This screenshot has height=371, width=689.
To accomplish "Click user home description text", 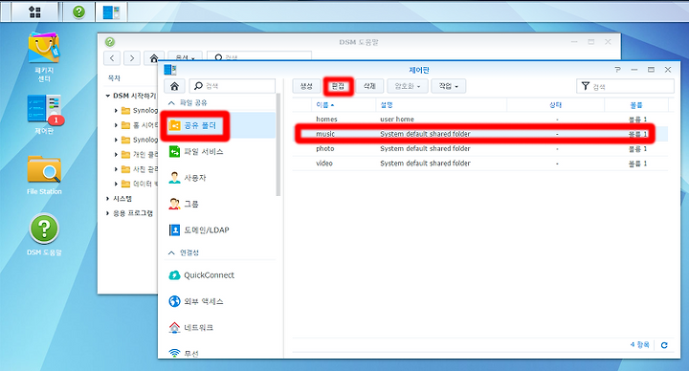I will click(397, 119).
